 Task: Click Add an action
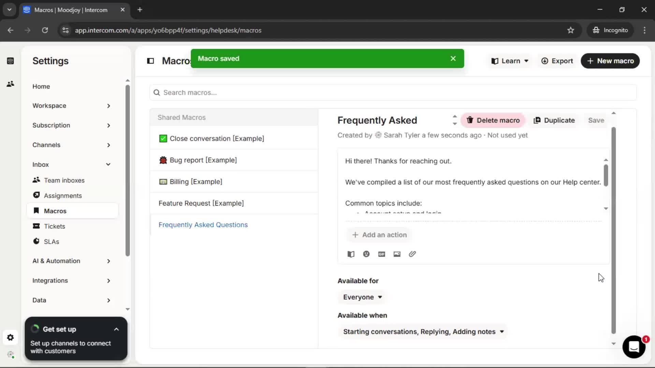(x=379, y=235)
